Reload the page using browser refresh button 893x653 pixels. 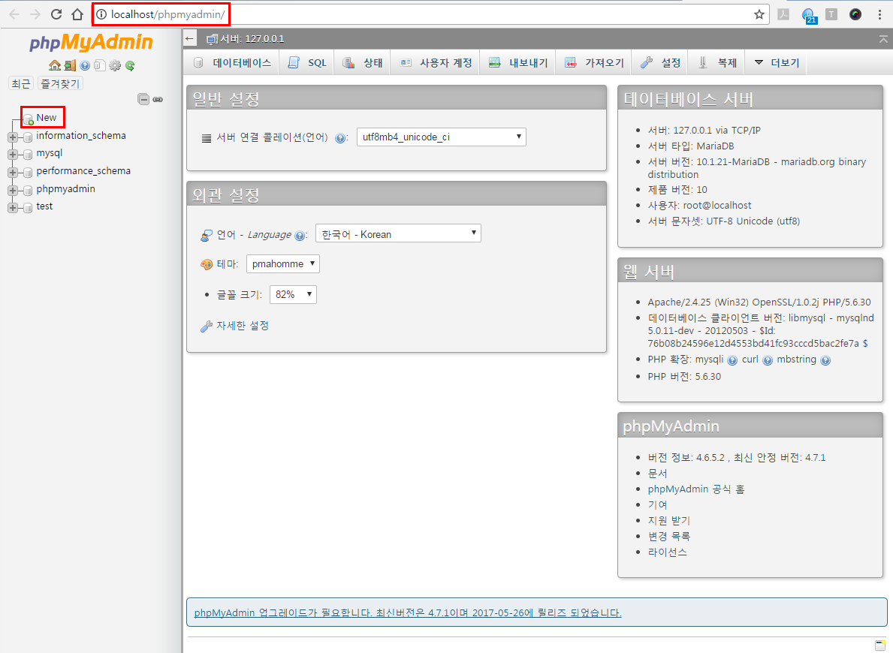click(56, 14)
